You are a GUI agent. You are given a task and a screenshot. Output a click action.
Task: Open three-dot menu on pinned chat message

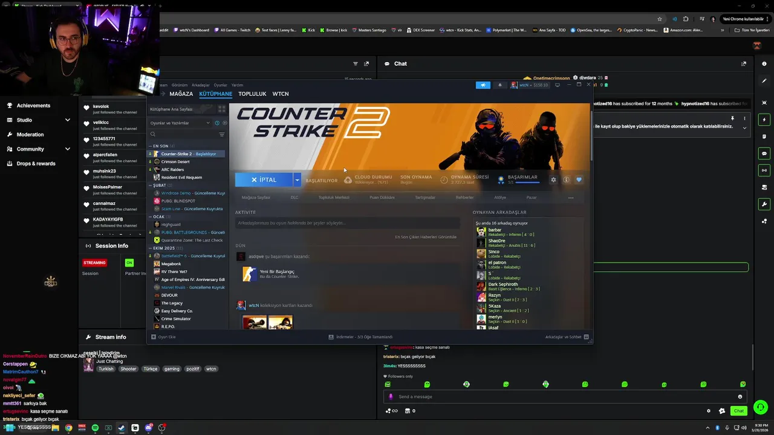point(744,118)
